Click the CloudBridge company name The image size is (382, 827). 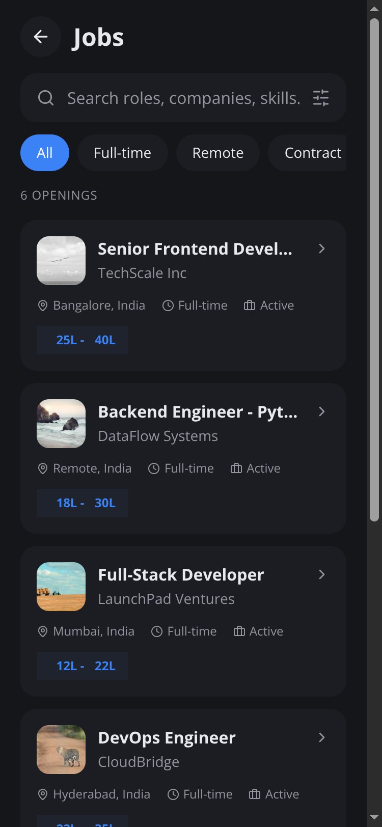pyautogui.click(x=139, y=762)
